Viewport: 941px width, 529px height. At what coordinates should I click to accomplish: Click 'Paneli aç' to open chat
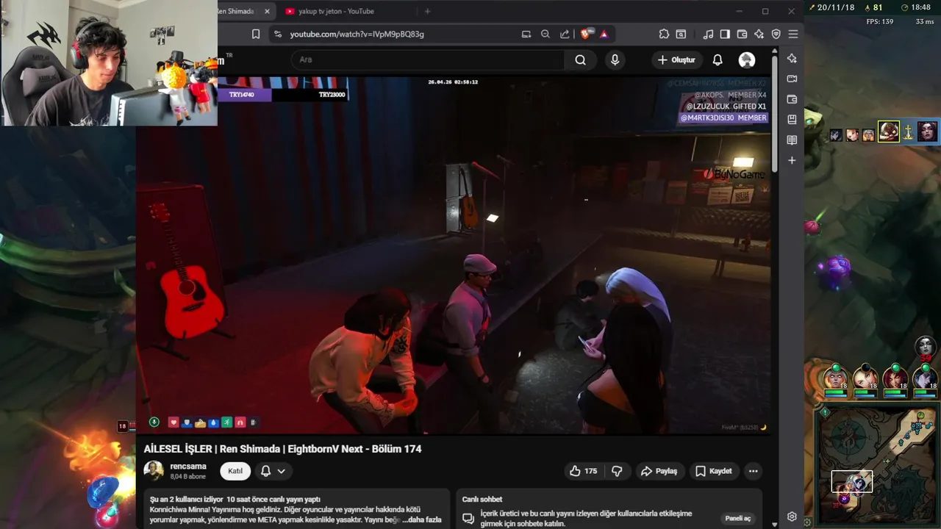click(x=737, y=518)
